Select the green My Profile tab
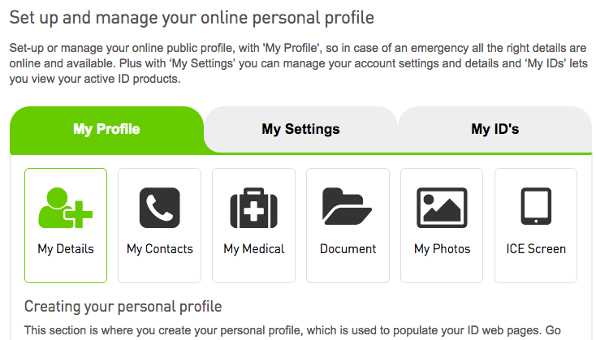Viewport: 596px width, 340px height. pyautogui.click(x=106, y=129)
